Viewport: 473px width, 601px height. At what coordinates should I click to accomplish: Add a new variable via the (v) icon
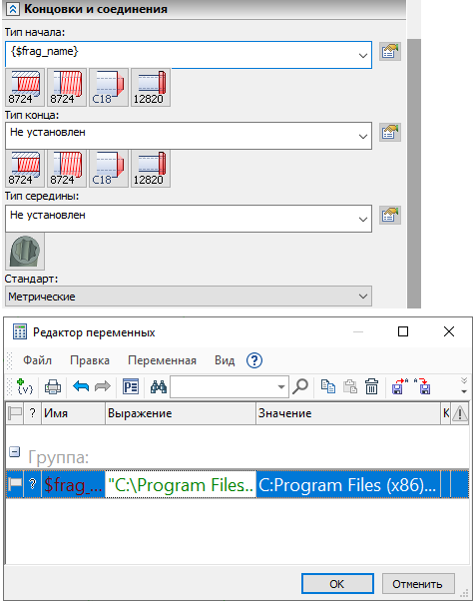click(25, 386)
